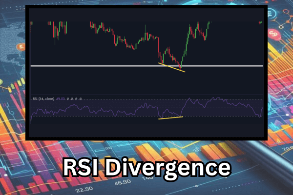Viewport: 293px width, 195px height.
Task: Select the yellow trendline on the price chart
Action: [x=172, y=67]
